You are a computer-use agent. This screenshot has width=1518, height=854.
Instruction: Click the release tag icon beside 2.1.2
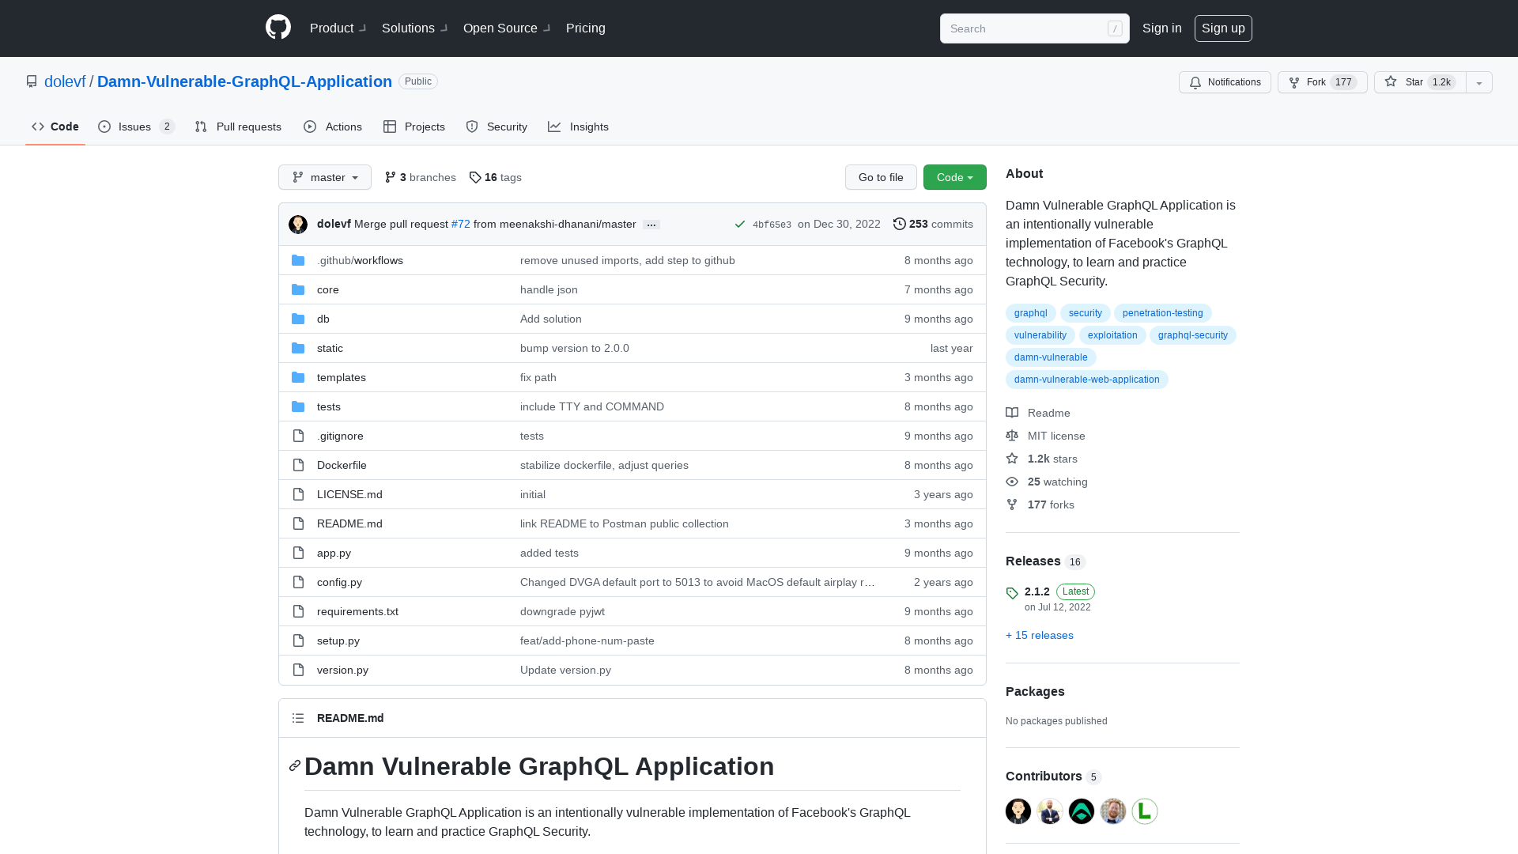(x=1012, y=593)
